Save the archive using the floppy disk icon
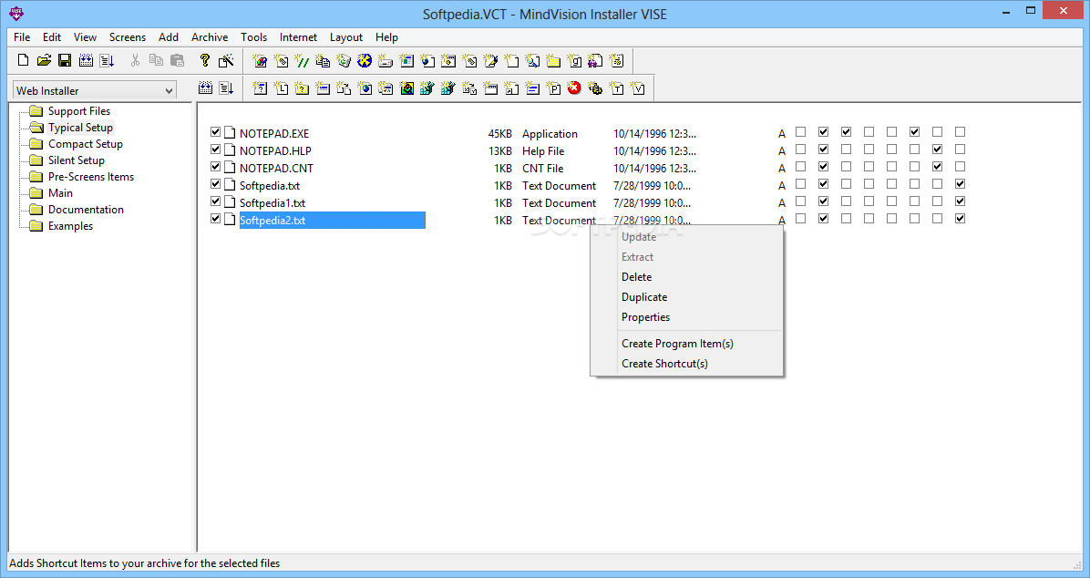The height and width of the screenshot is (578, 1090). pyautogui.click(x=65, y=60)
